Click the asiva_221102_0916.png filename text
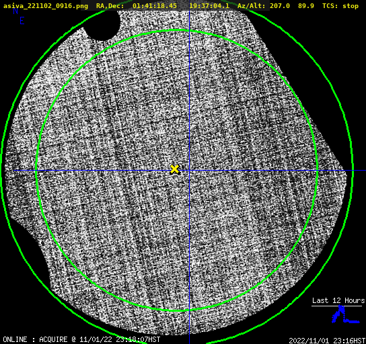 coord(46,6)
